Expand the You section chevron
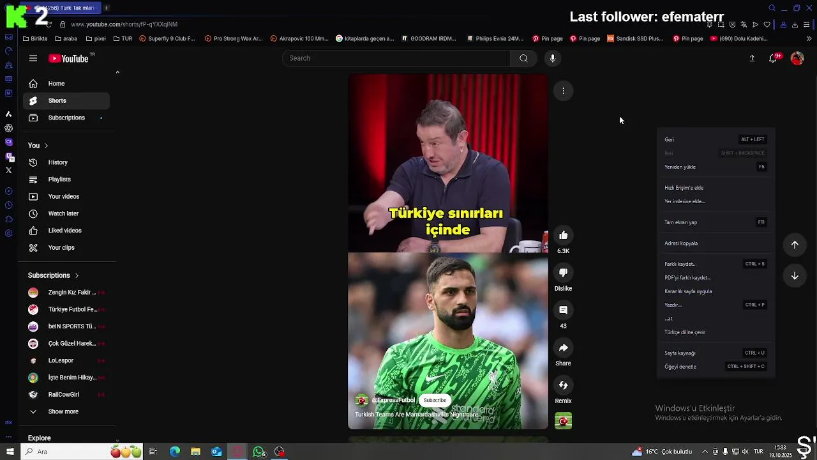Image resolution: width=817 pixels, height=460 pixels. 46,146
